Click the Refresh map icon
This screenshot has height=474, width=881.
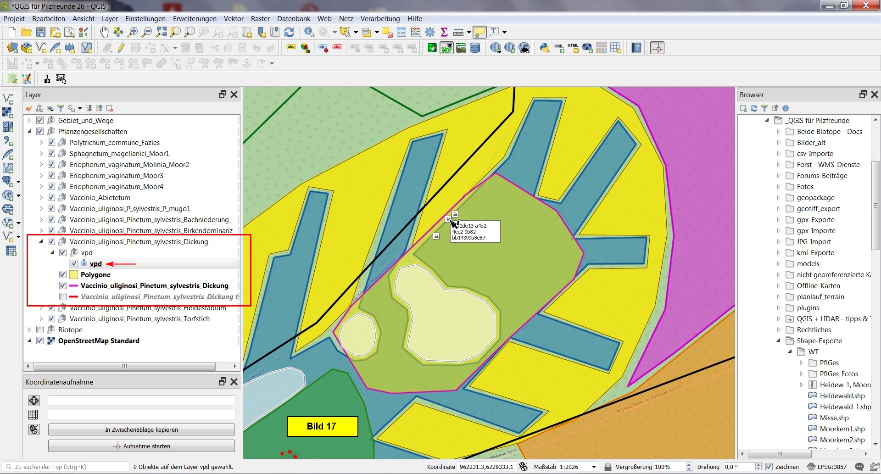coord(289,32)
